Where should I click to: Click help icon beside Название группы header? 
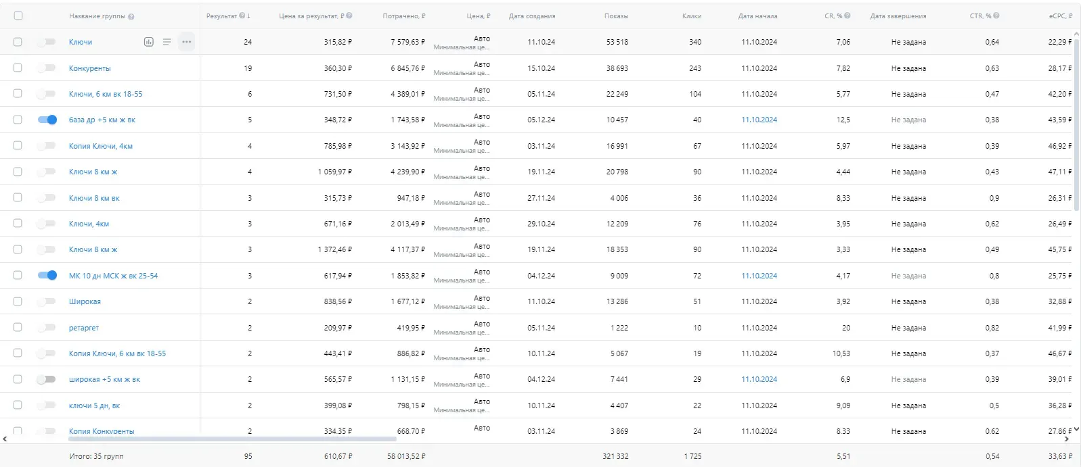click(x=131, y=16)
